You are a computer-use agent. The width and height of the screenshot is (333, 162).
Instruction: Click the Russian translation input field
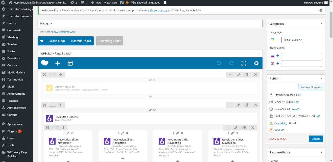pyautogui.click(x=302, y=56)
